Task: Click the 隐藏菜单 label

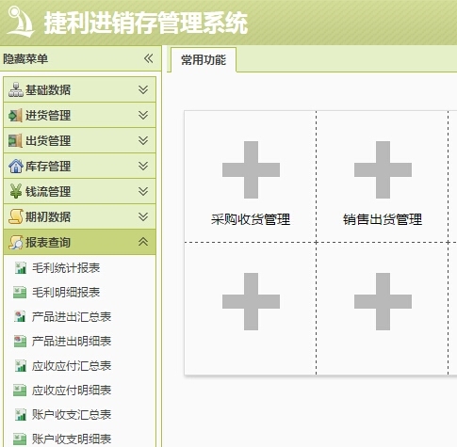Action: coord(25,58)
